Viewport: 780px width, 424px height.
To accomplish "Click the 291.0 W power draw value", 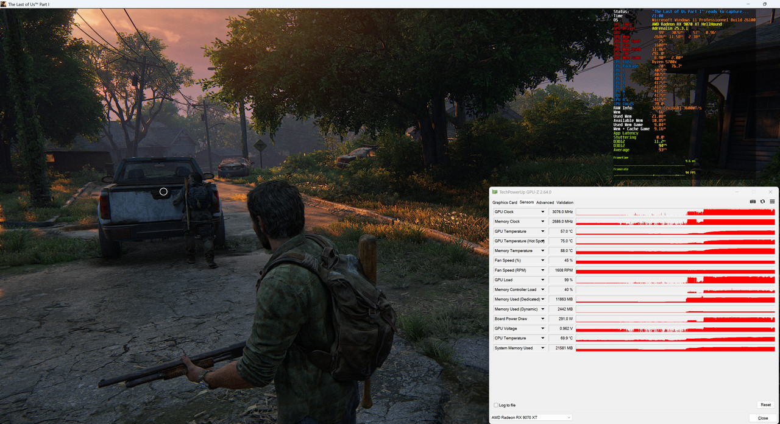I will pyautogui.click(x=561, y=319).
